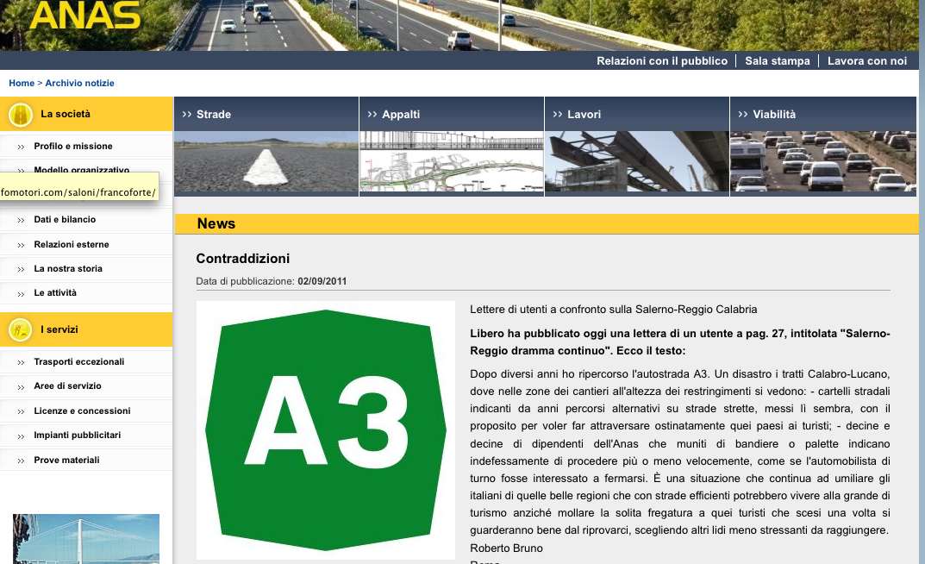The height and width of the screenshot is (564, 925).
Task: Click the News section heading
Action: [x=216, y=223]
